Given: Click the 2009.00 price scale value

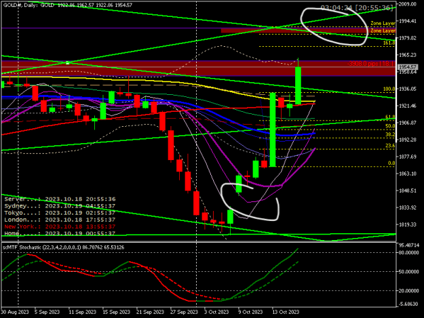Looking at the screenshot, I should (x=408, y=4).
